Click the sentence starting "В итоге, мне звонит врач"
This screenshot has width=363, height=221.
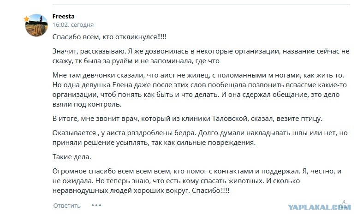coord(187,119)
